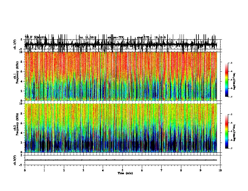Click the '5' volt tick of ch.3 panel
This screenshot has width=248, height=191.
22,155
